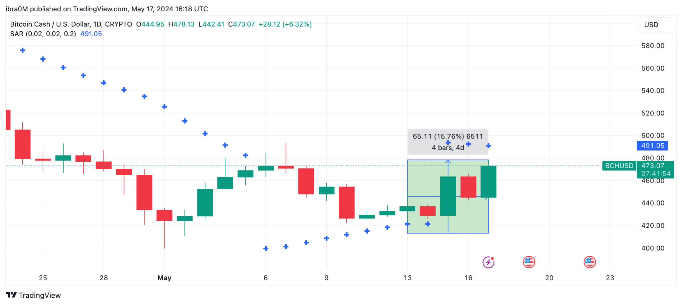Image resolution: width=682 pixels, height=305 pixels.
Task: Click the 520.00 price axis label
Action: tap(653, 113)
